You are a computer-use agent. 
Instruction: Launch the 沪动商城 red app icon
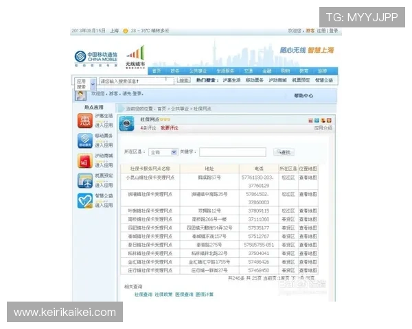click(84, 161)
